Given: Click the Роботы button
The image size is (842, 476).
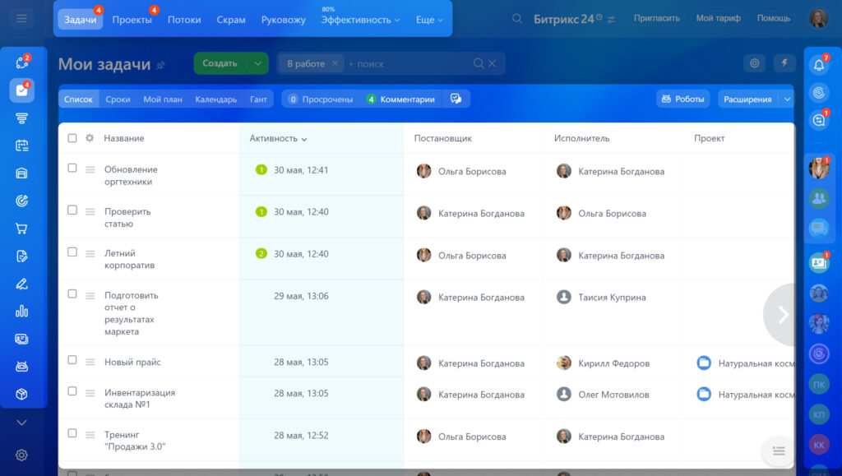Looking at the screenshot, I should click(682, 99).
